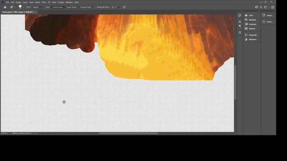The height and width of the screenshot is (161, 287).
Task: Select Create Texture healing type
Action: (x=71, y=7)
